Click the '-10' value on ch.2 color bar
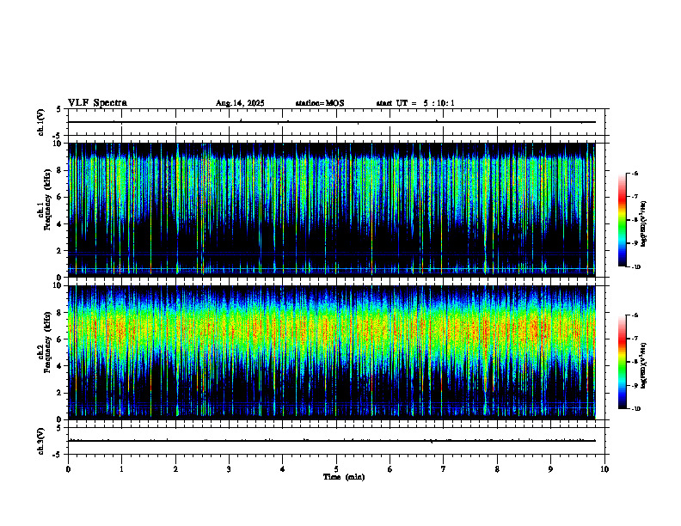 coord(635,409)
